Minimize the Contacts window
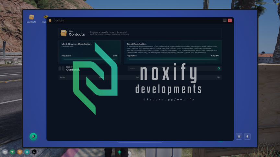The width and height of the screenshot is (280, 157). tap(225, 20)
